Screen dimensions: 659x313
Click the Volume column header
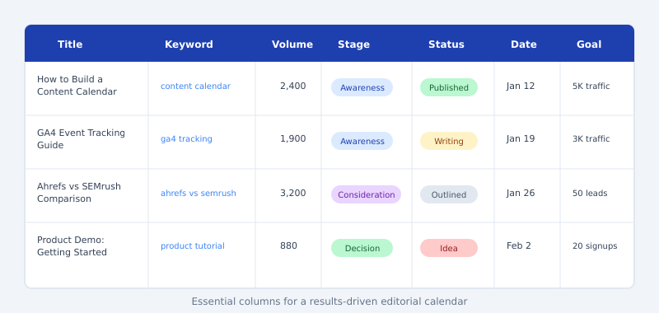tap(292, 44)
